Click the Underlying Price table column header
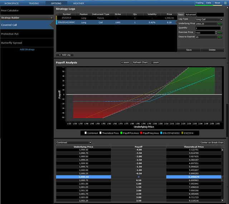Image resolution: width=229 pixels, height=204 pixels. point(83,147)
